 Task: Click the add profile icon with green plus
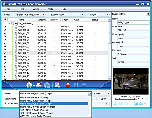57,85
